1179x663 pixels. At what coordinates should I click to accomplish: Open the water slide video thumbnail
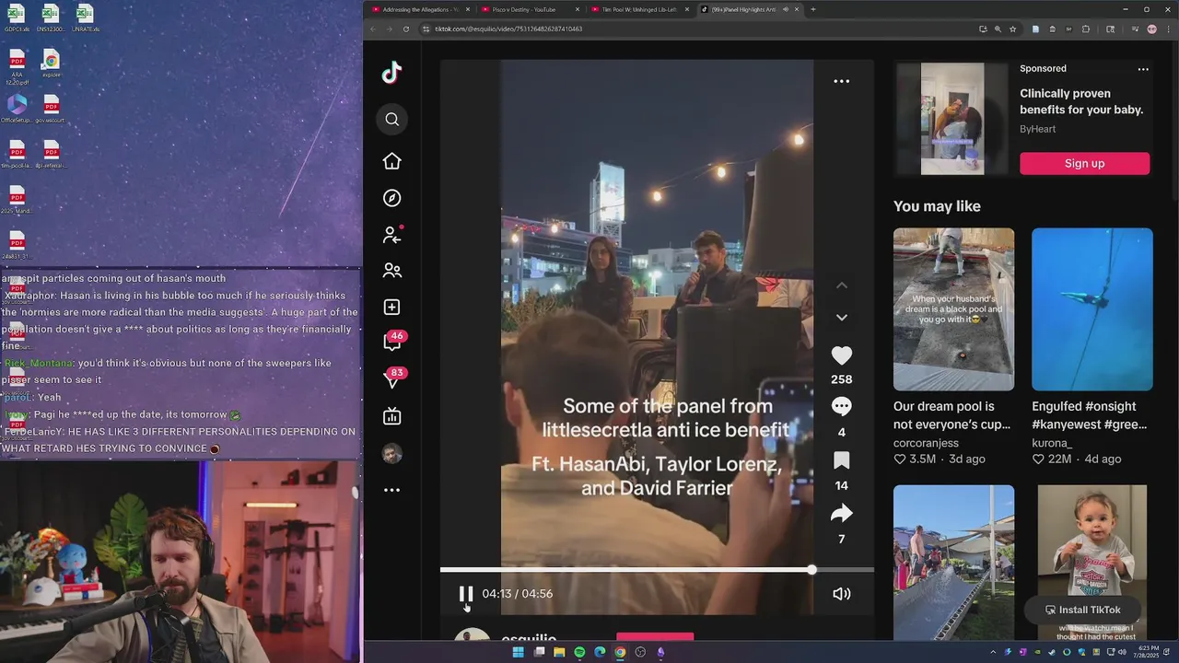(x=953, y=563)
